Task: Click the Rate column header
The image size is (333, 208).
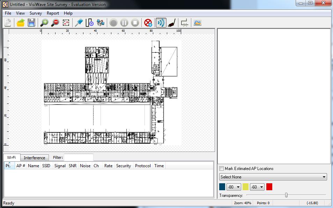Action: (108, 165)
